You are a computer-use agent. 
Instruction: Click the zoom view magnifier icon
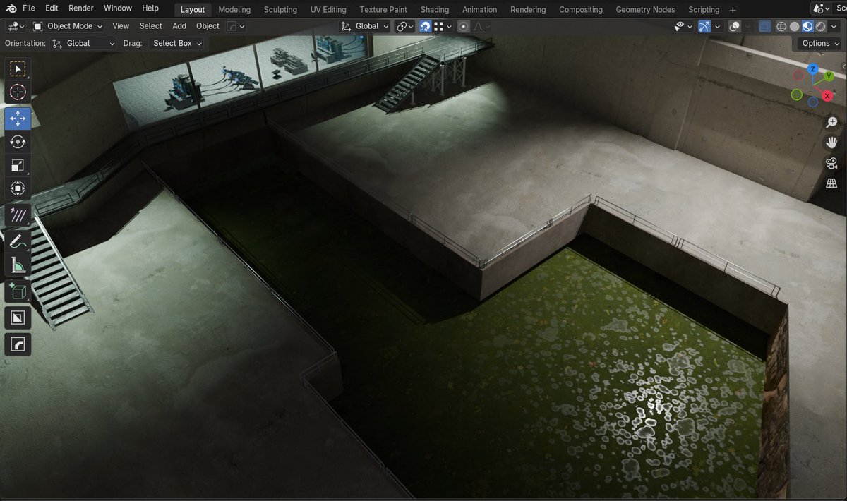tap(831, 123)
